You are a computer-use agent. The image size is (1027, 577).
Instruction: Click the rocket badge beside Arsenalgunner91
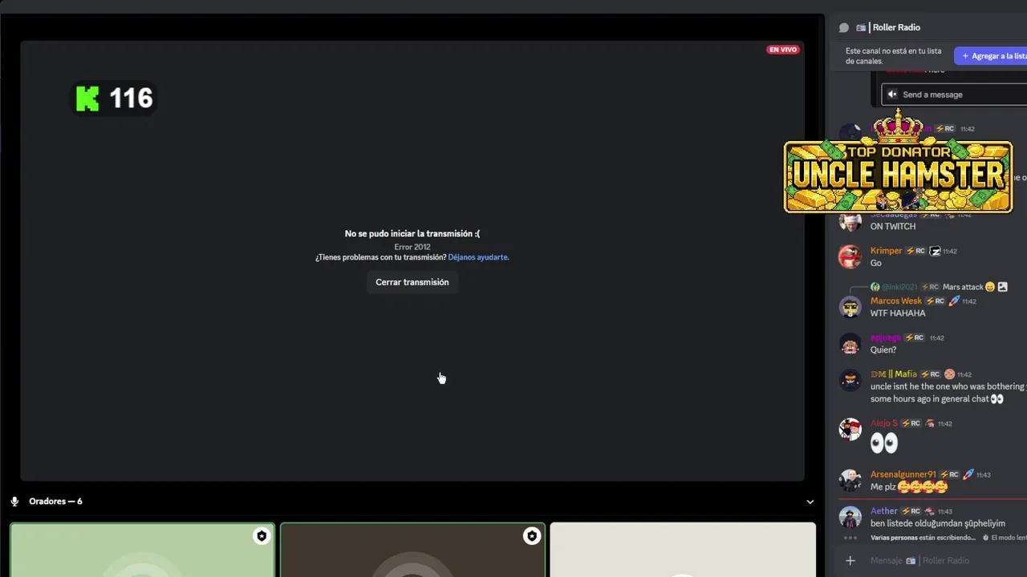(968, 474)
